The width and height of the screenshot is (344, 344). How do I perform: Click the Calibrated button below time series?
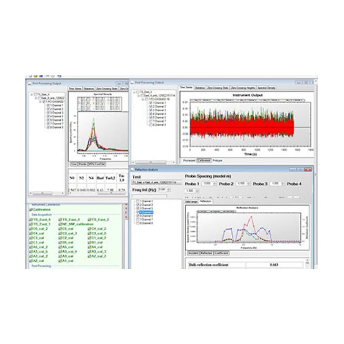point(204,160)
